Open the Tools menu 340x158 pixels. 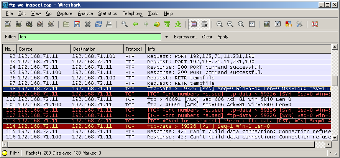[153, 13]
